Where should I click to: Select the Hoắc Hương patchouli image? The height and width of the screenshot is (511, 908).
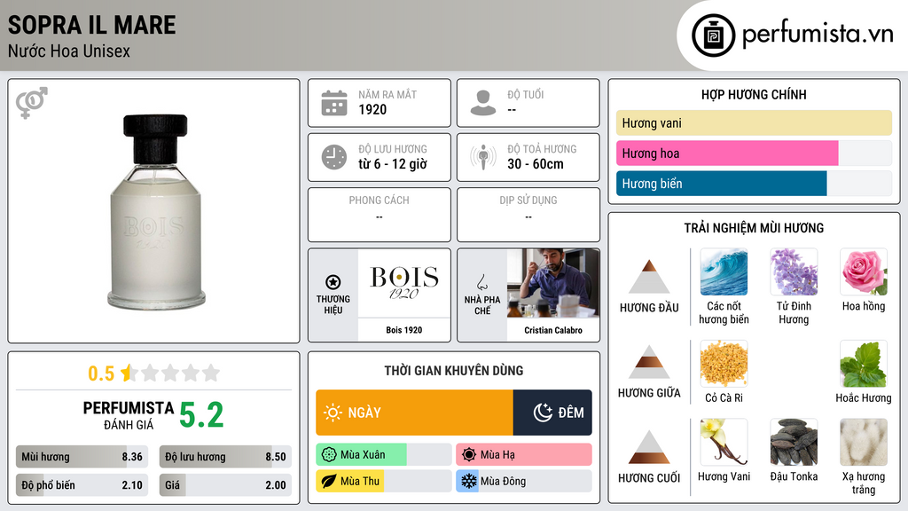(x=864, y=363)
